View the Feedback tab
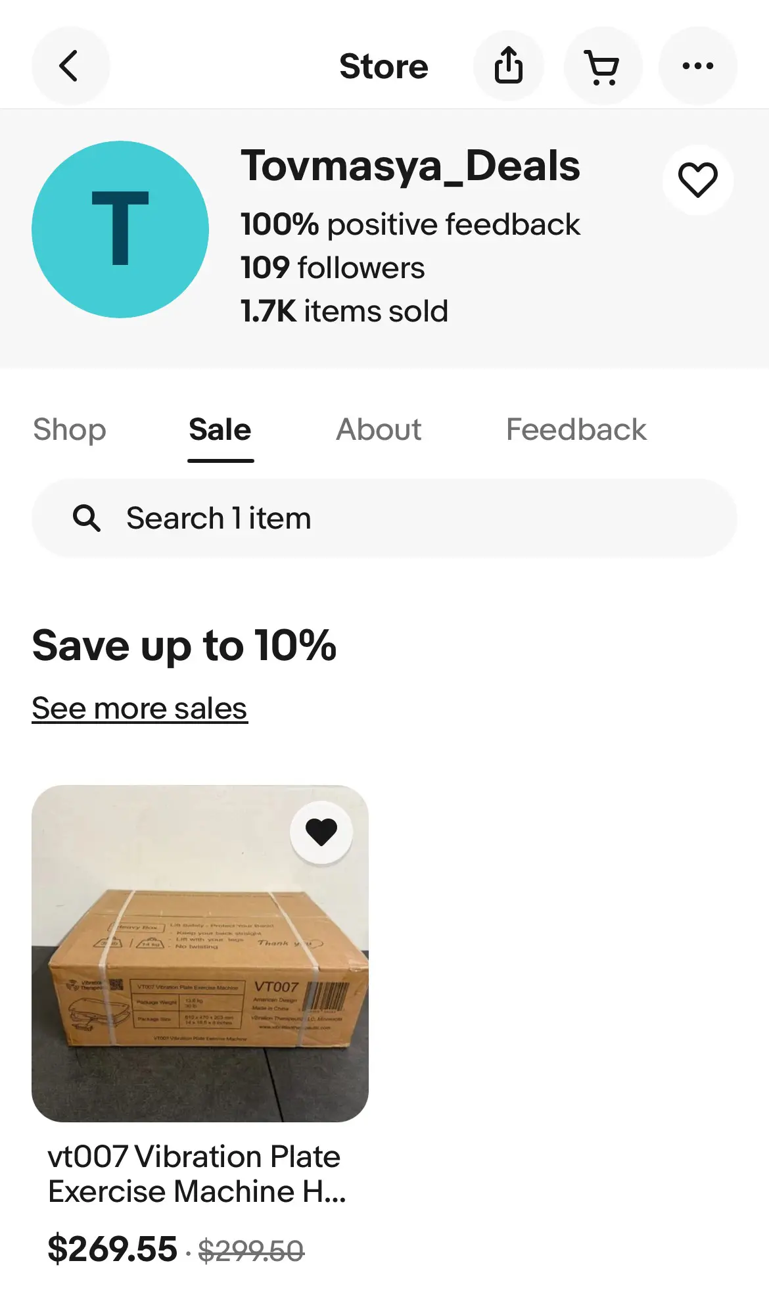This screenshot has width=769, height=1313. coord(576,430)
